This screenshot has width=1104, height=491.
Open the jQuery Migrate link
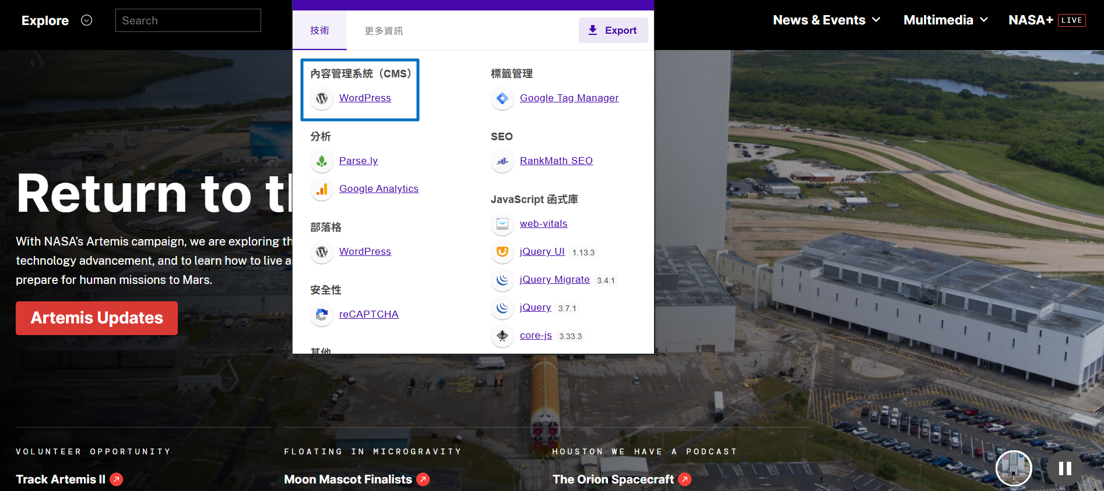pyautogui.click(x=555, y=279)
